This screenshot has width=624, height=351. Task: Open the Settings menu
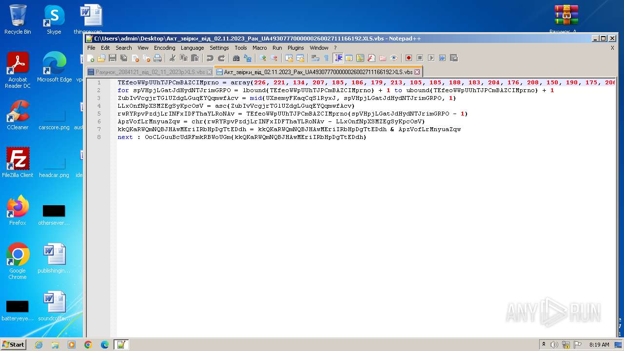click(x=219, y=48)
